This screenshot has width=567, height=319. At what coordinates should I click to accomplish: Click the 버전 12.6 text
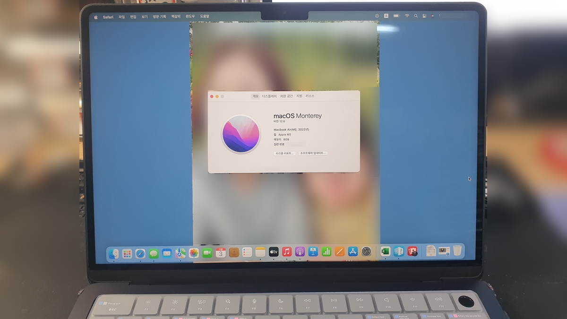279,121
